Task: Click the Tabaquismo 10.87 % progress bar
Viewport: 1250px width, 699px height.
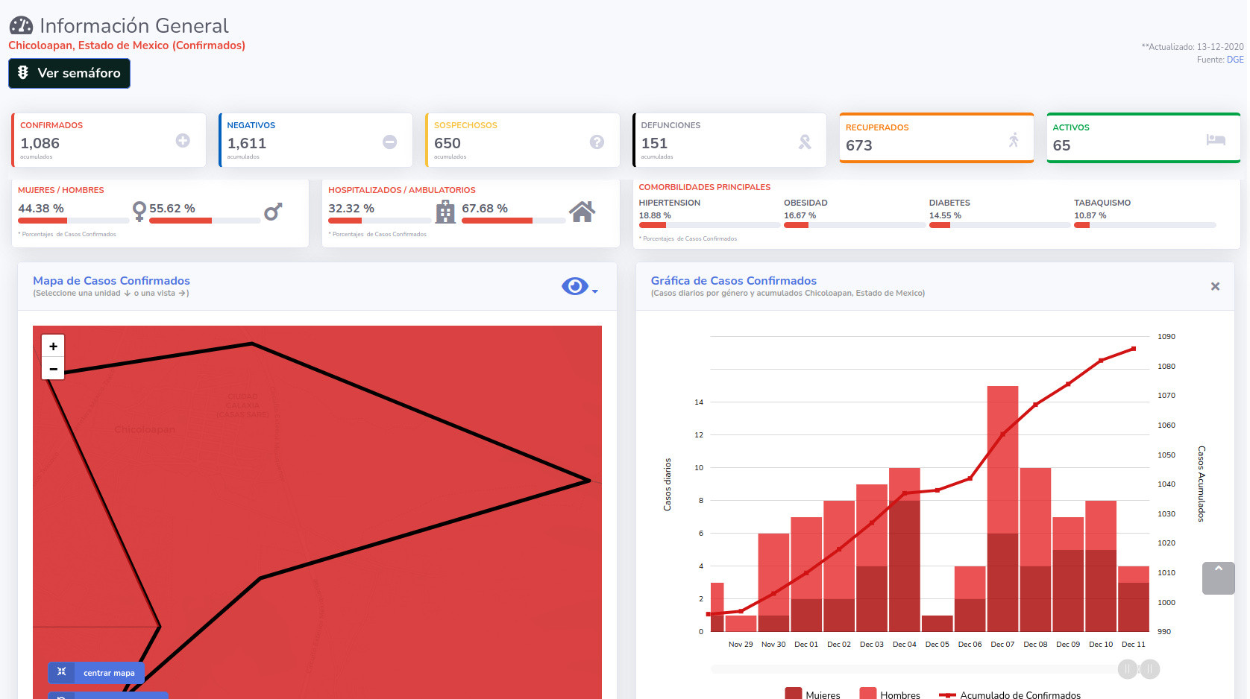Action: click(x=1145, y=225)
